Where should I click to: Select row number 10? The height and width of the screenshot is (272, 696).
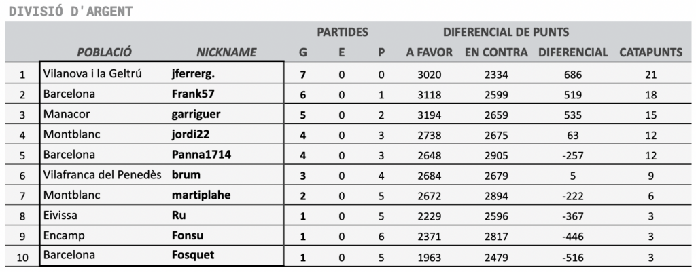coord(22,257)
